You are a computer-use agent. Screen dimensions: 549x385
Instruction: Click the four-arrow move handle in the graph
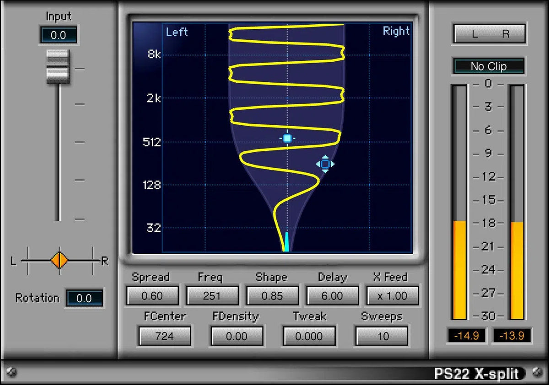click(325, 164)
